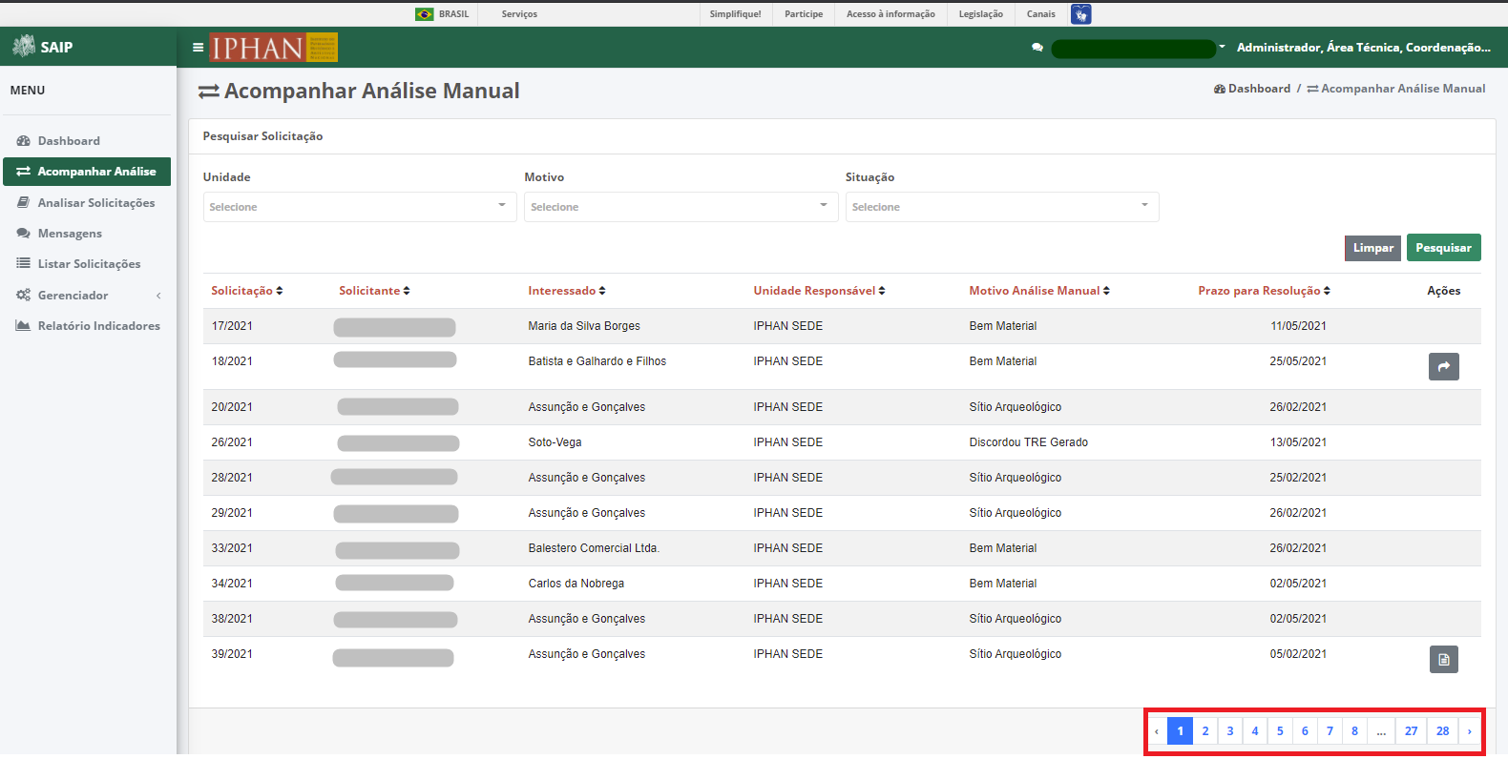Go to last page 28
This screenshot has width=1508, height=759.
click(x=1443, y=731)
